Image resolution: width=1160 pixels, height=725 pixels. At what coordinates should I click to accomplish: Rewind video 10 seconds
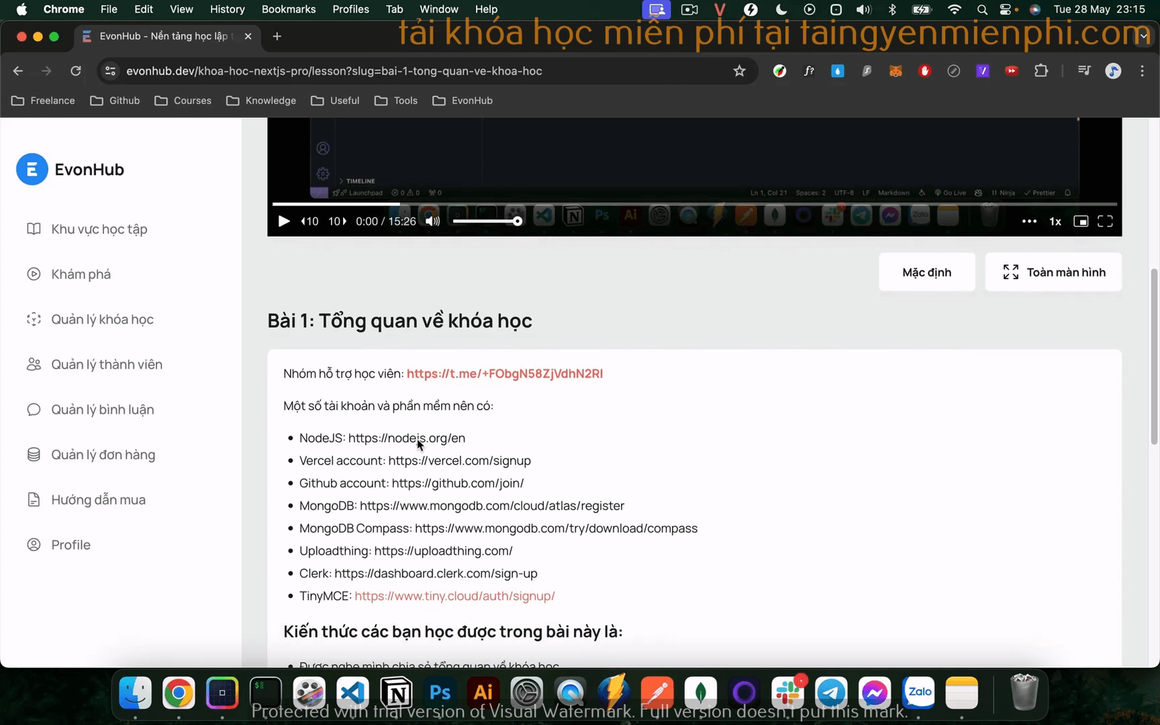(x=309, y=222)
